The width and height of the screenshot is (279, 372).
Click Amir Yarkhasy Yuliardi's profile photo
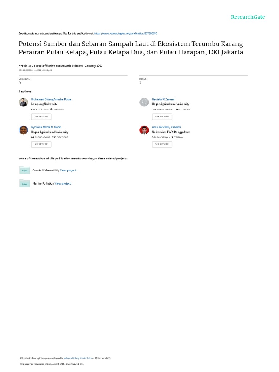point(144,130)
